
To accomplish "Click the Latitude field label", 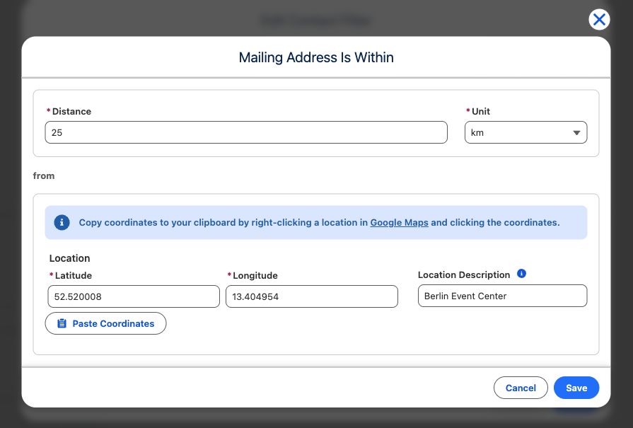I will tap(74, 276).
